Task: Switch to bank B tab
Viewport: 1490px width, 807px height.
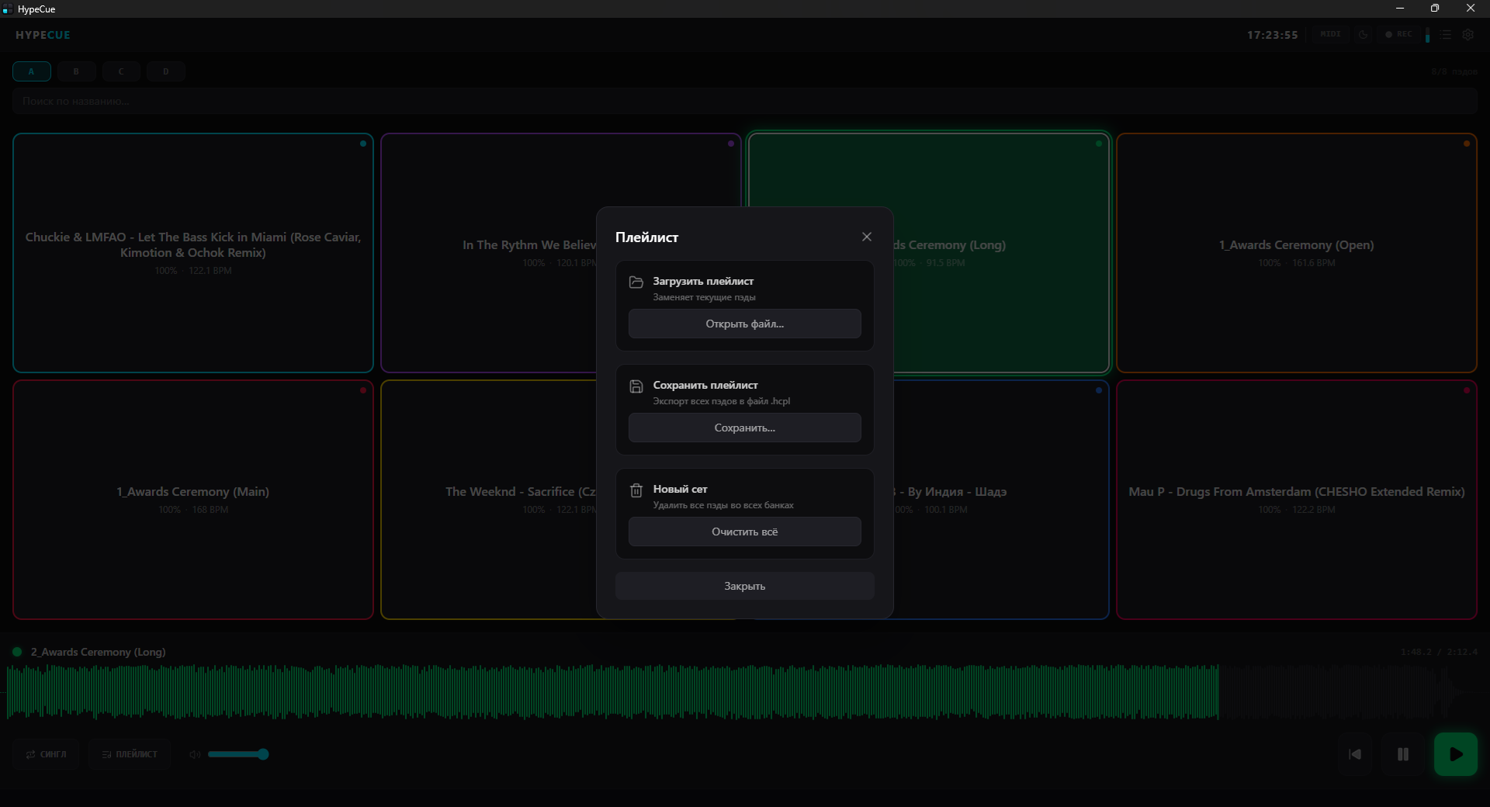Action: pos(76,71)
